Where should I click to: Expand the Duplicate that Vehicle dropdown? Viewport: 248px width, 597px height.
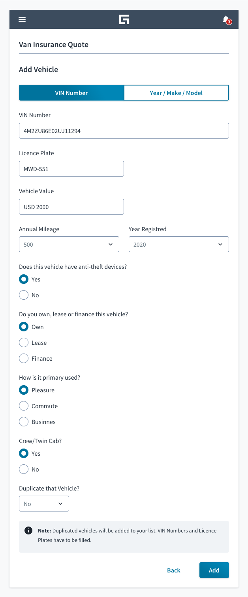pyautogui.click(x=44, y=504)
